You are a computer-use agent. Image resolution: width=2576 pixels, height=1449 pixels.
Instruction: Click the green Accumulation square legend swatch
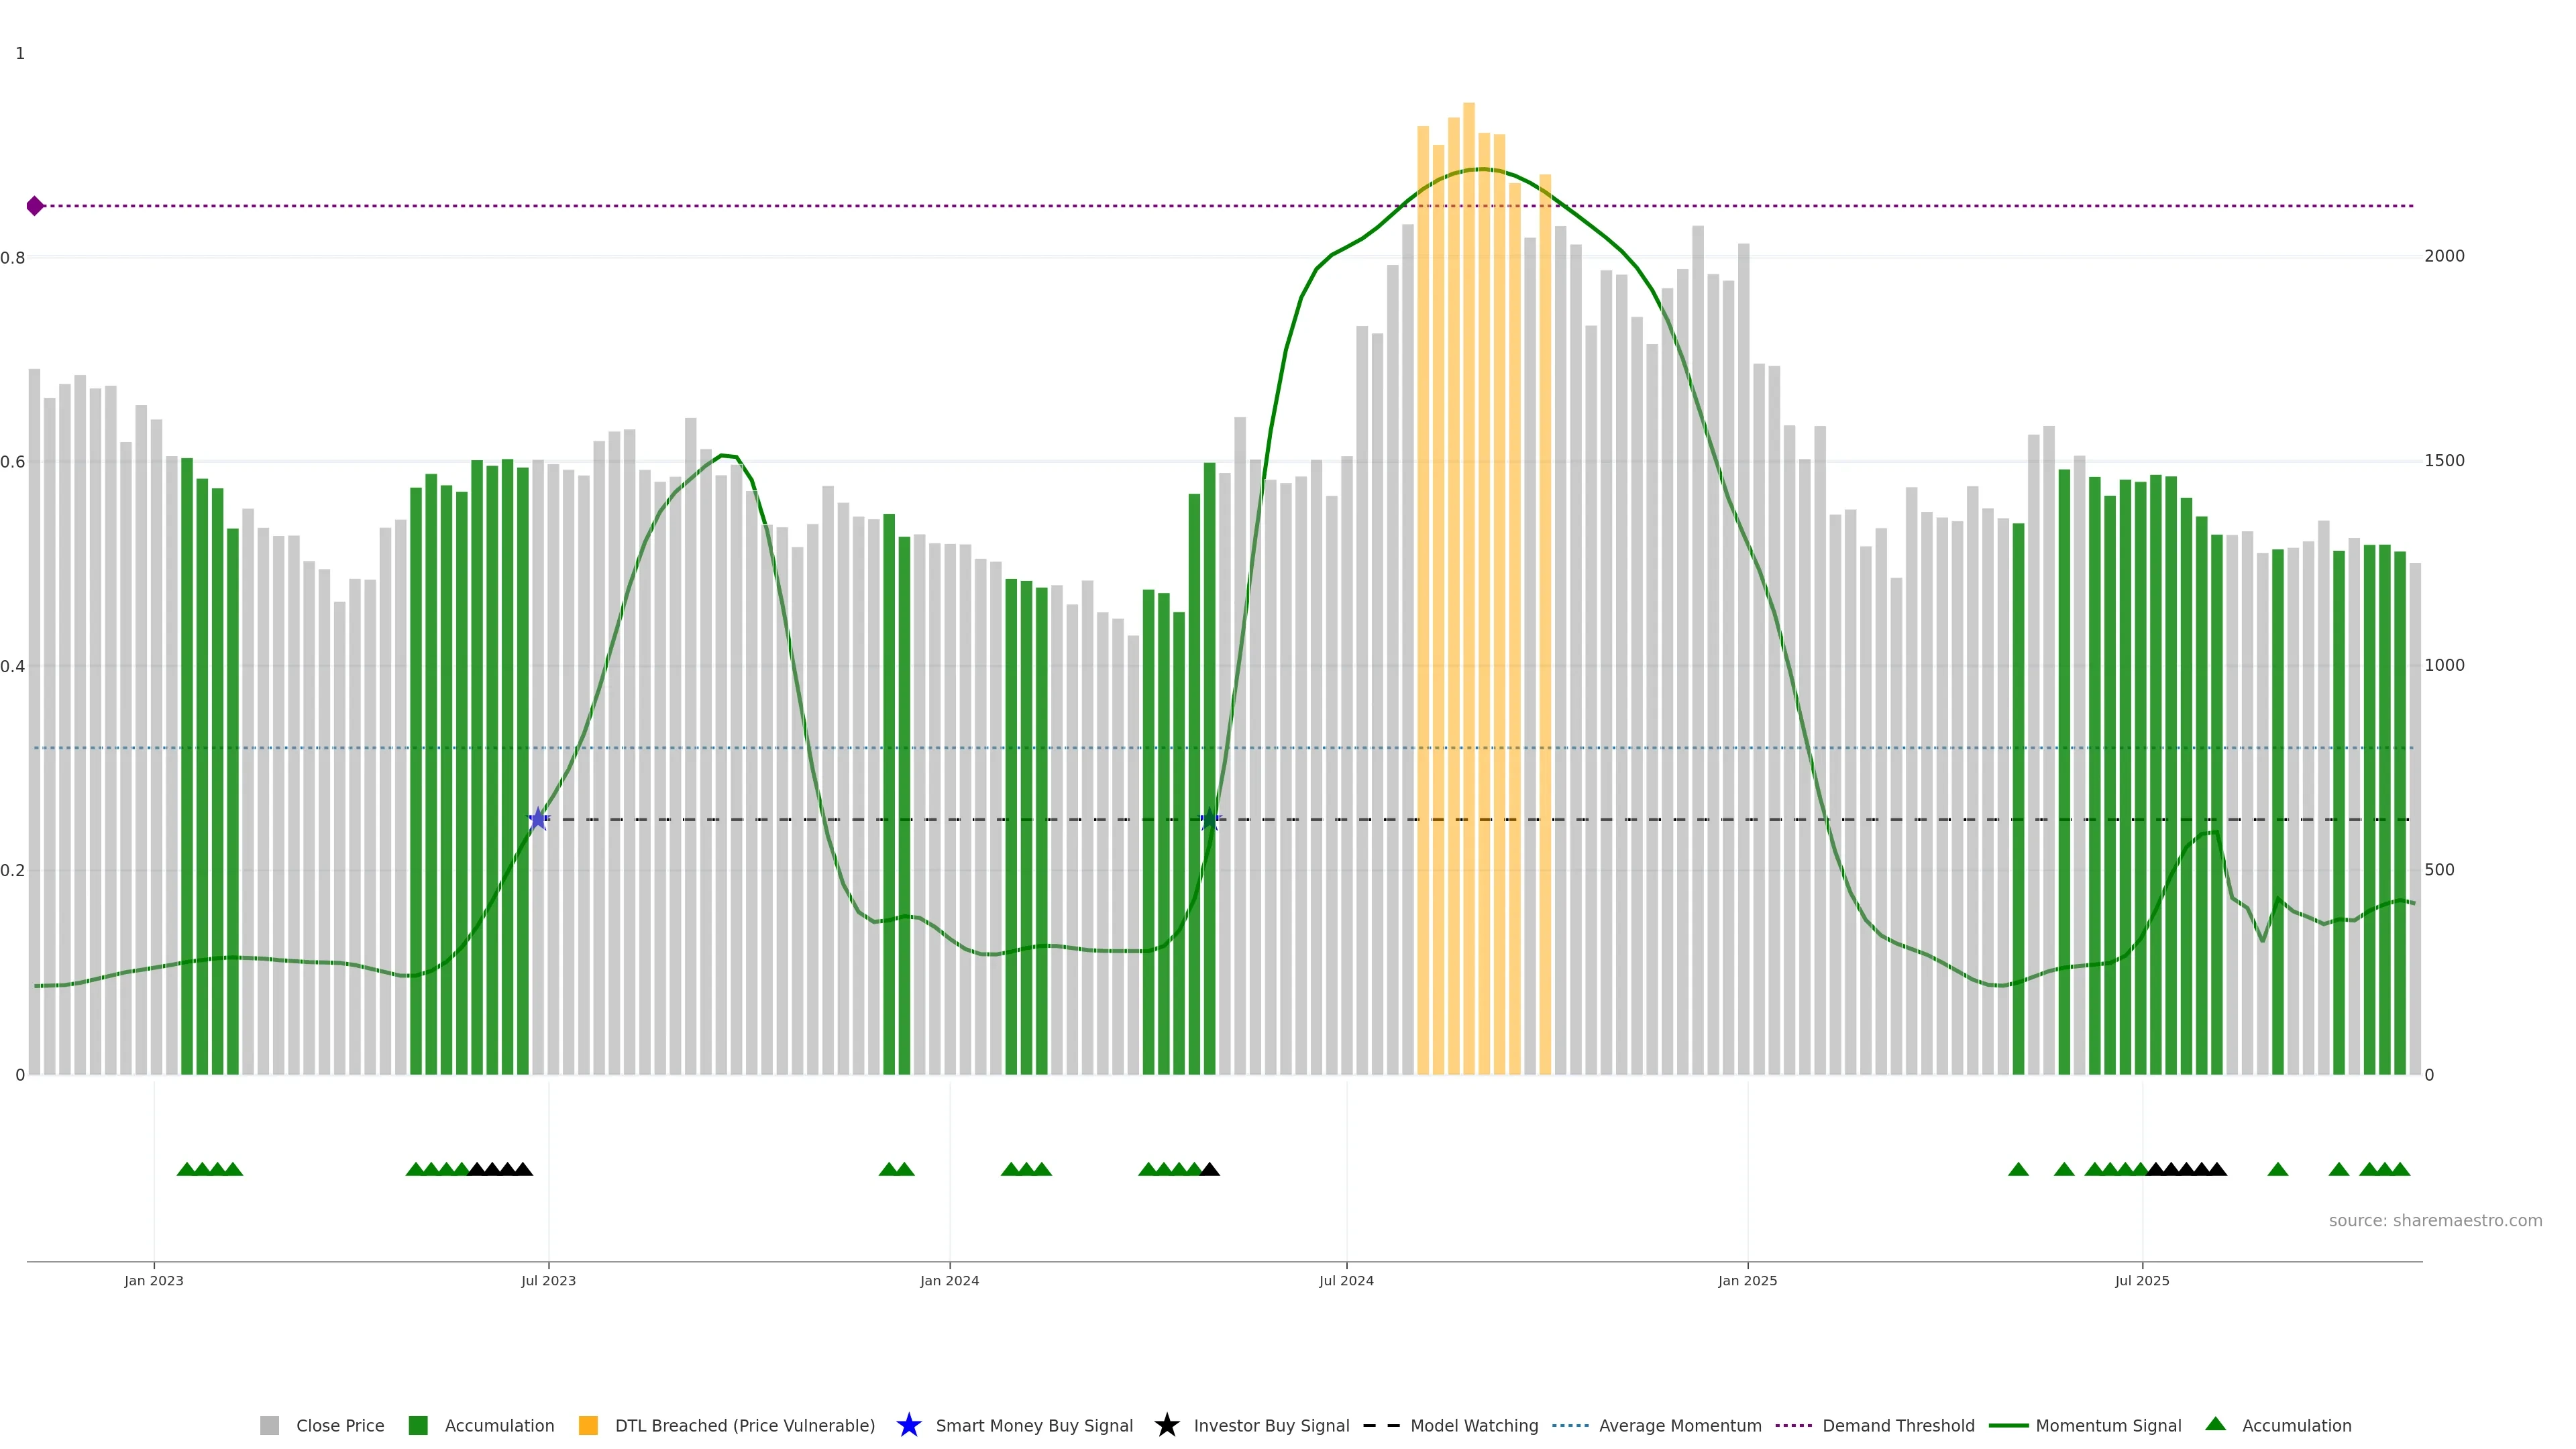pos(419,1425)
